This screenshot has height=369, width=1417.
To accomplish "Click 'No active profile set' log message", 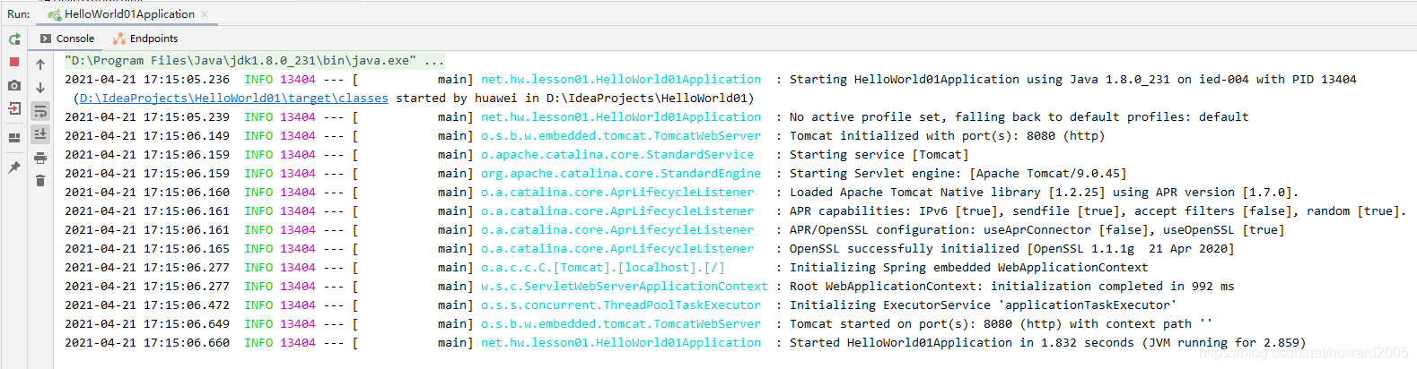I will click(x=1019, y=117).
